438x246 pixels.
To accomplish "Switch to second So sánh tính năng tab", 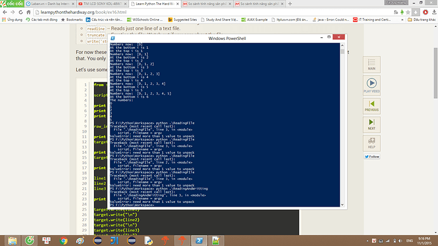I will coord(258,4).
